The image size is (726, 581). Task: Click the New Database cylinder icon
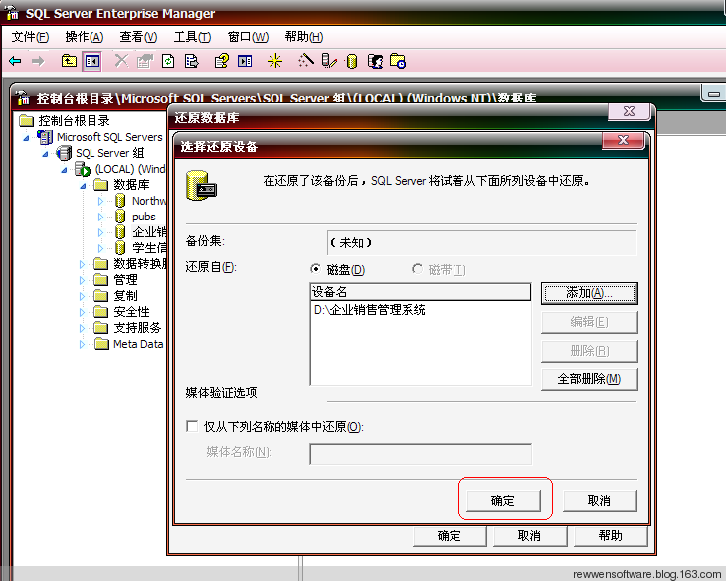[352, 61]
